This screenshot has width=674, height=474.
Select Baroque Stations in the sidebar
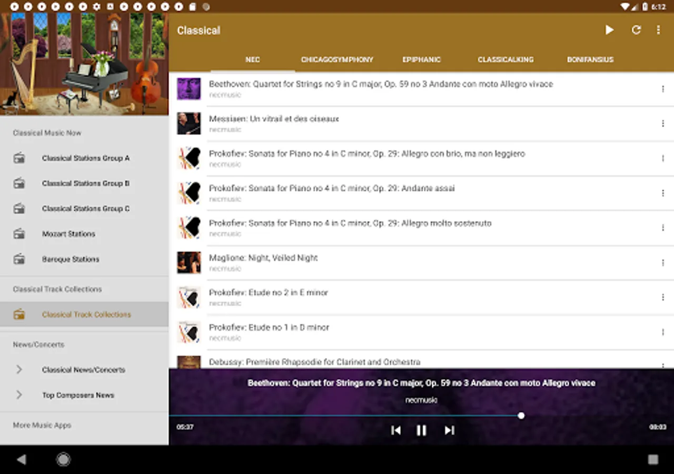[84, 259]
